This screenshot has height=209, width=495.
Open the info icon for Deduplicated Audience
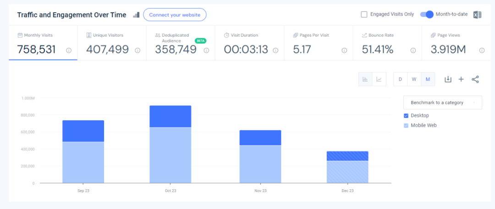pyautogui.click(x=206, y=50)
